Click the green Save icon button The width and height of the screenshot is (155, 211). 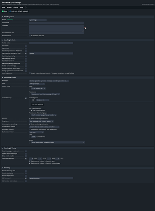pyautogui.click(x=3, y=11)
